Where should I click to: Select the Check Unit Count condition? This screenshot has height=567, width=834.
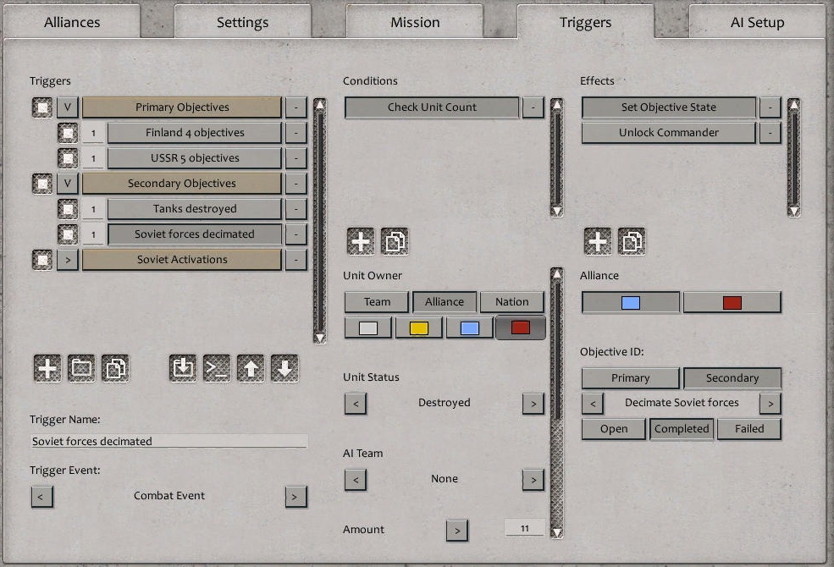tap(432, 107)
